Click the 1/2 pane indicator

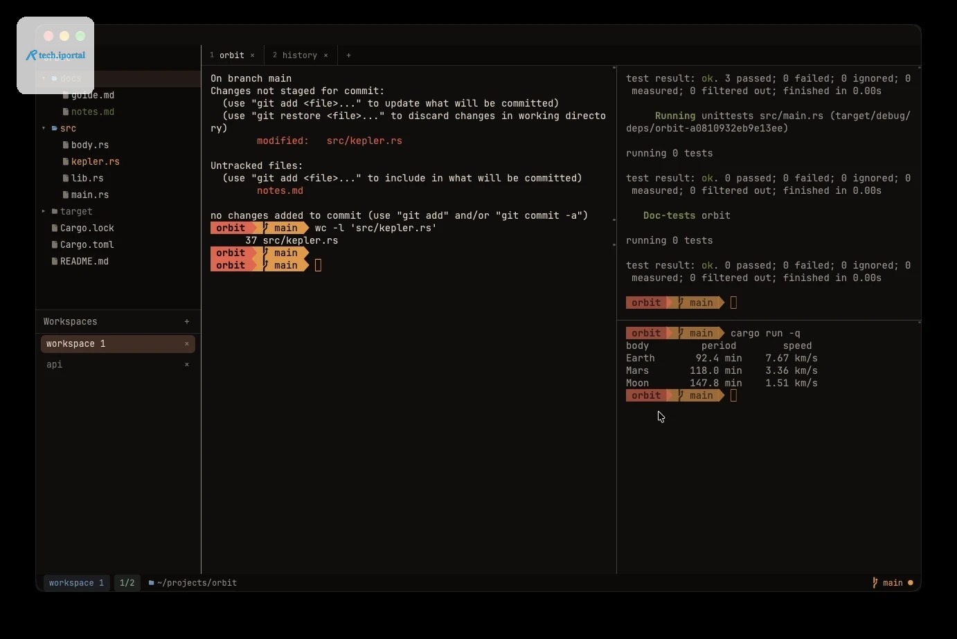click(127, 583)
